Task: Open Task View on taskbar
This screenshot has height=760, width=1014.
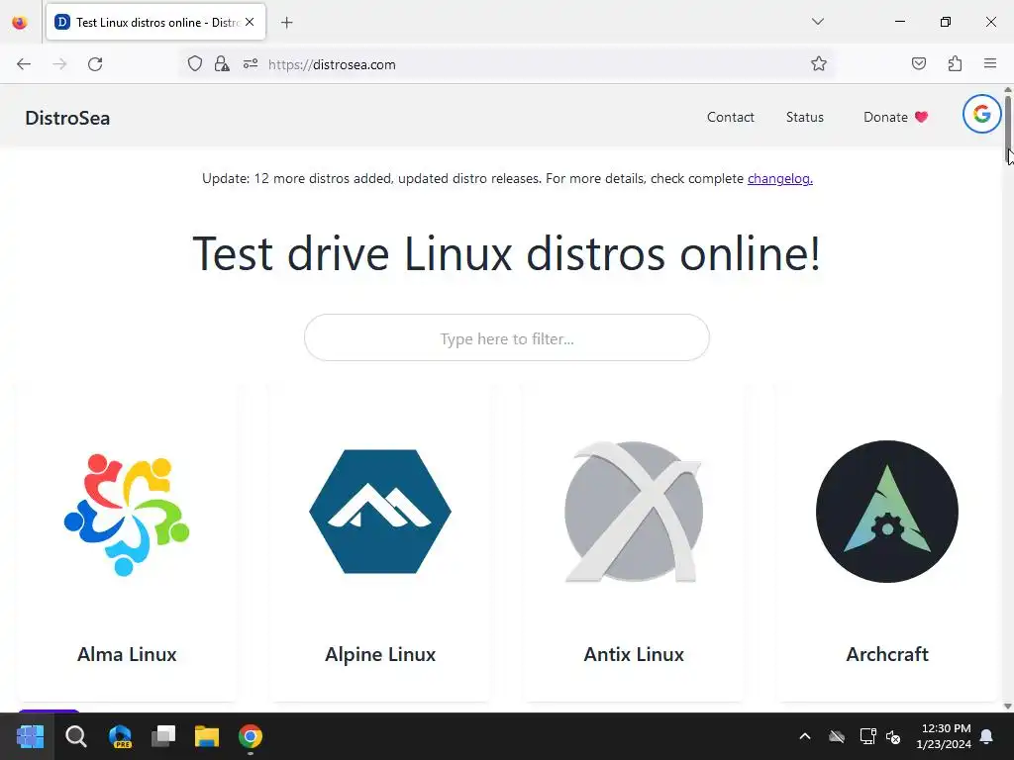Action: tap(163, 736)
